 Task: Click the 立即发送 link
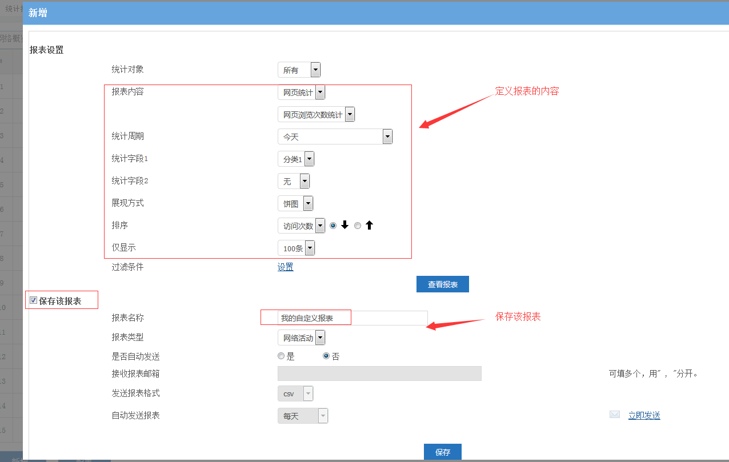pos(644,415)
